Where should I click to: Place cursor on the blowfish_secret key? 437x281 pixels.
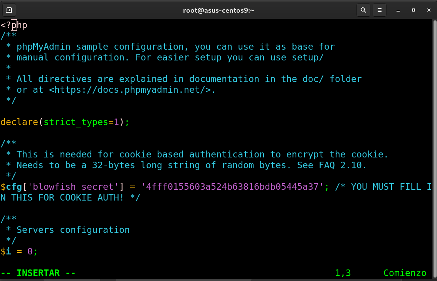click(76, 187)
